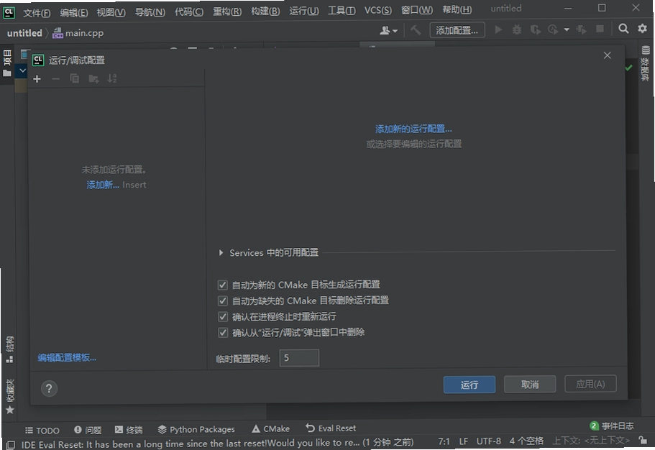Open search everywhere magnifier icon
655x450 pixels.
click(x=623, y=29)
